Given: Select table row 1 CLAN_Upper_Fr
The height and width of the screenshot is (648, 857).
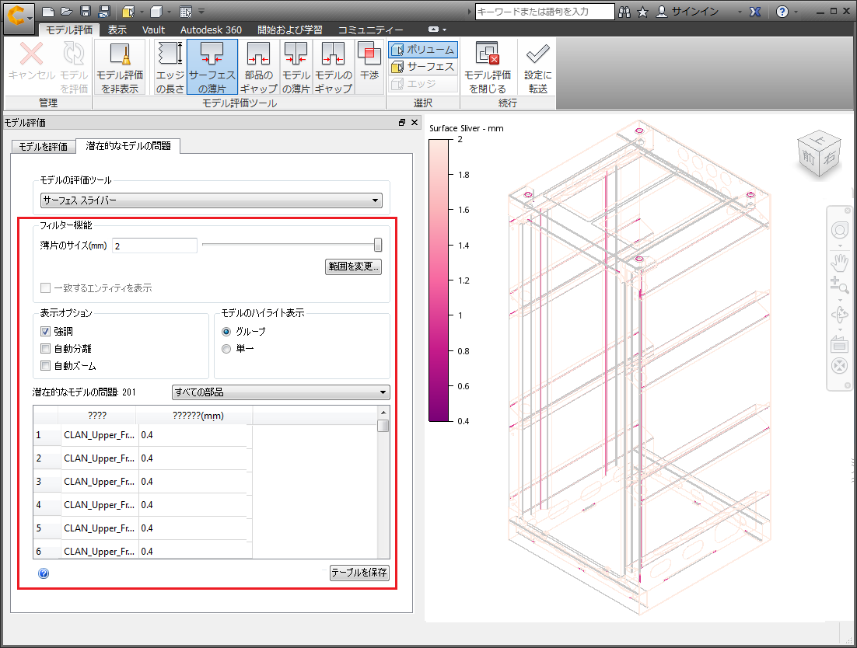Looking at the screenshot, I should click(x=142, y=435).
